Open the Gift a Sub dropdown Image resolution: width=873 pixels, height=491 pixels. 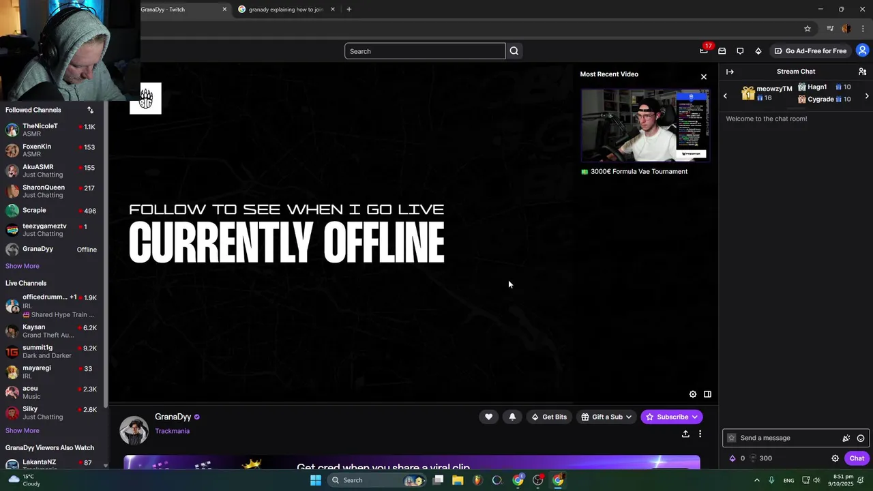(606, 417)
